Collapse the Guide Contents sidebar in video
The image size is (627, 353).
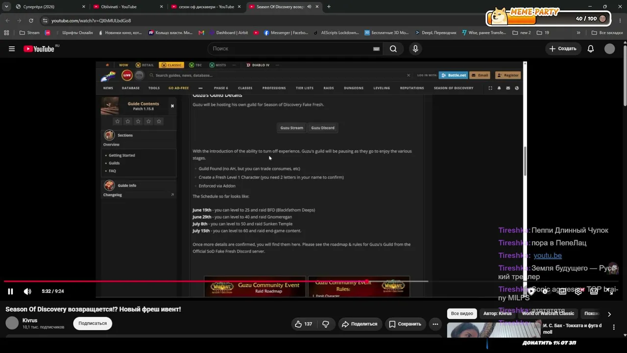point(172,106)
